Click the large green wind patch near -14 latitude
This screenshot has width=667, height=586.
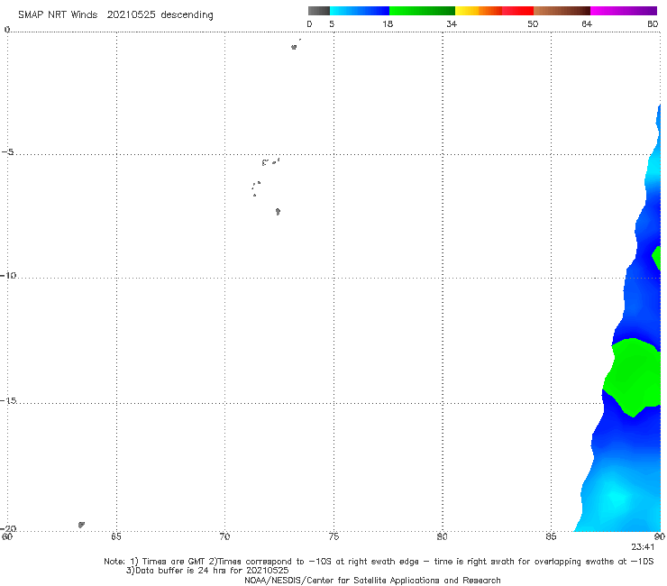point(633,377)
